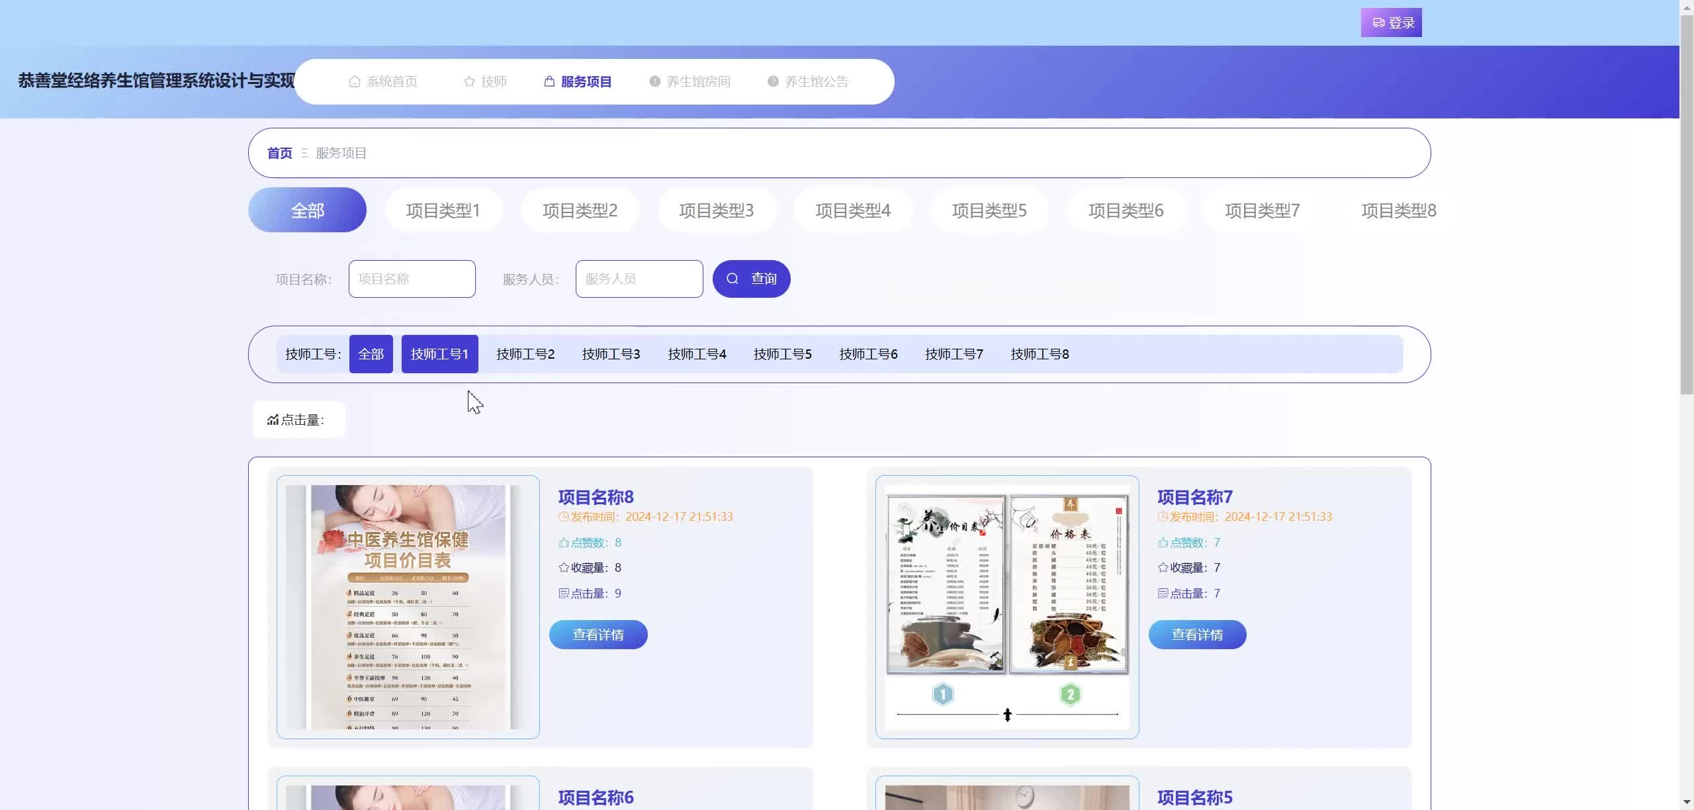Switch to 项目类型6 category
1694x810 pixels.
(1126, 210)
